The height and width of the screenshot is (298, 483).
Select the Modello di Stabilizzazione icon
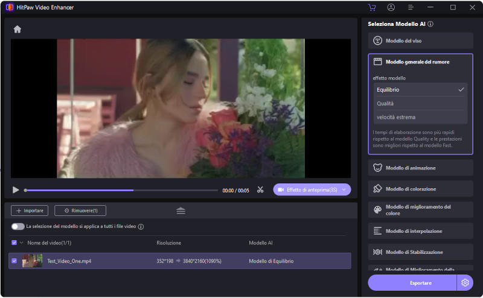click(377, 252)
